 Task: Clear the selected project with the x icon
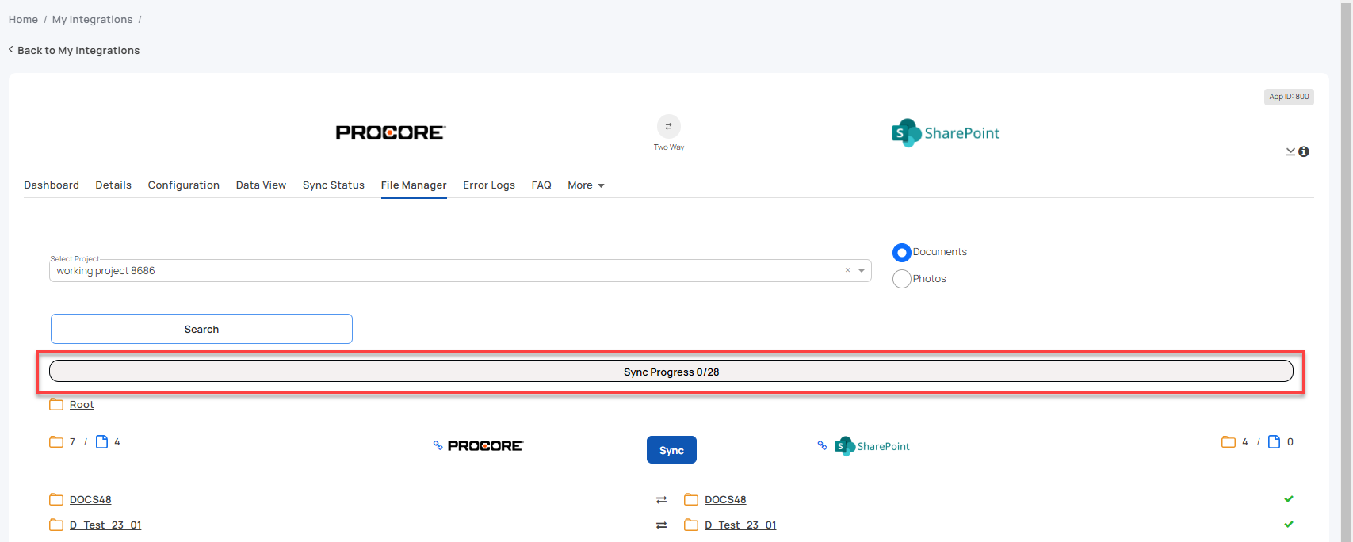pyautogui.click(x=847, y=270)
